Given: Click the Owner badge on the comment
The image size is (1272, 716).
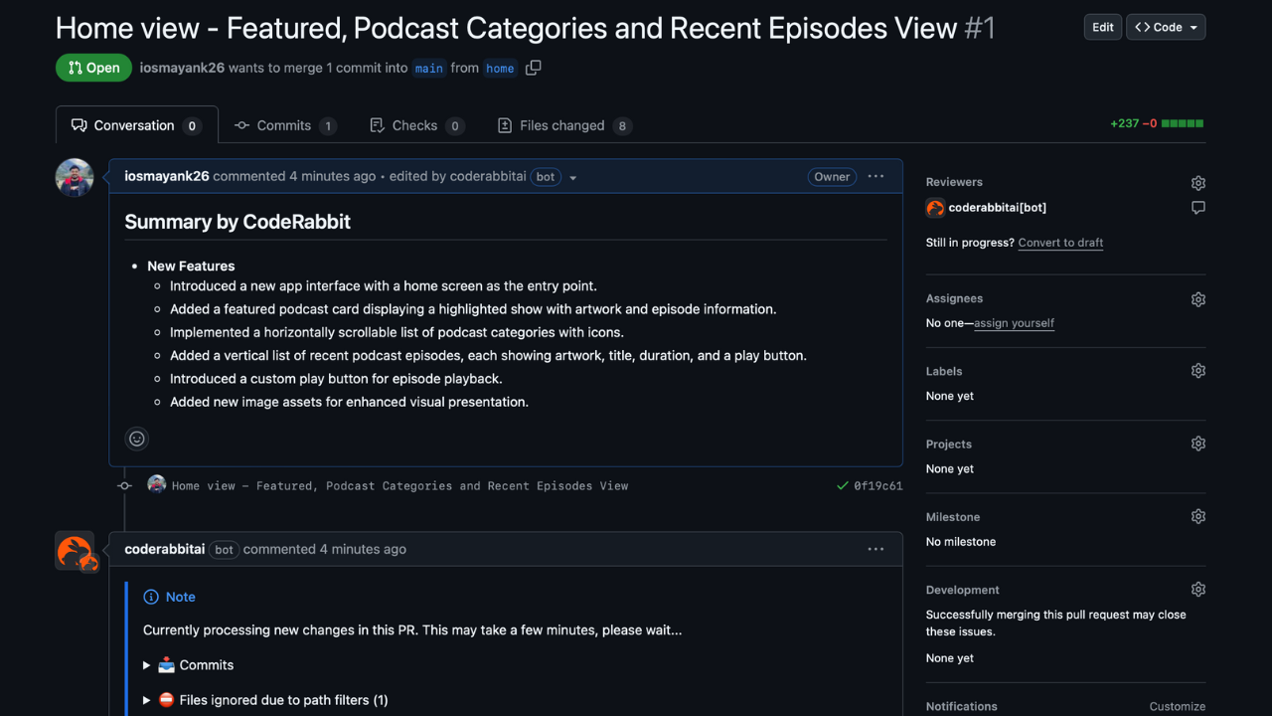Looking at the screenshot, I should (832, 177).
